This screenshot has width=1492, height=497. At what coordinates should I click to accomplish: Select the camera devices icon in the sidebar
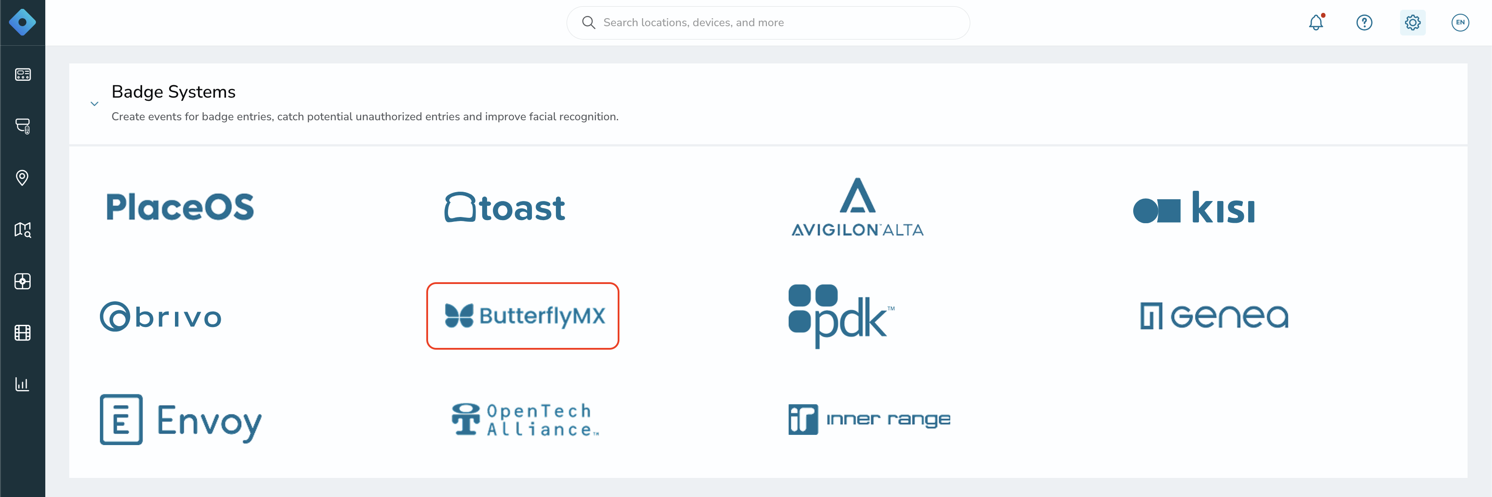click(x=23, y=126)
